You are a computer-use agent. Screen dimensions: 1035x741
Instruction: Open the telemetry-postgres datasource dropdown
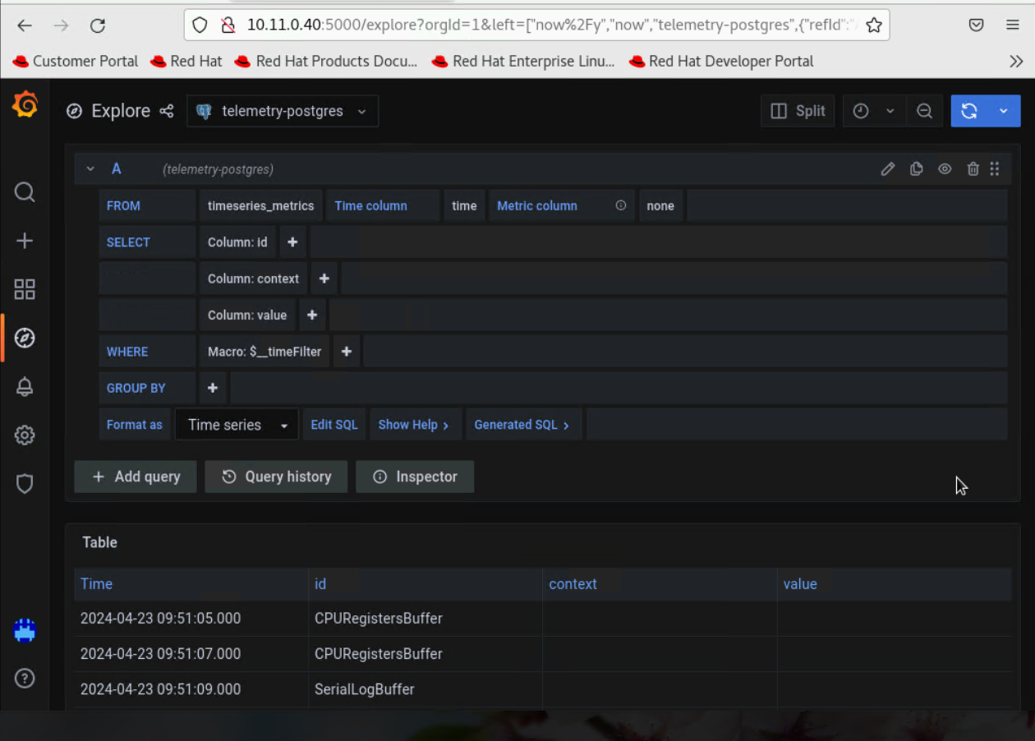click(283, 111)
